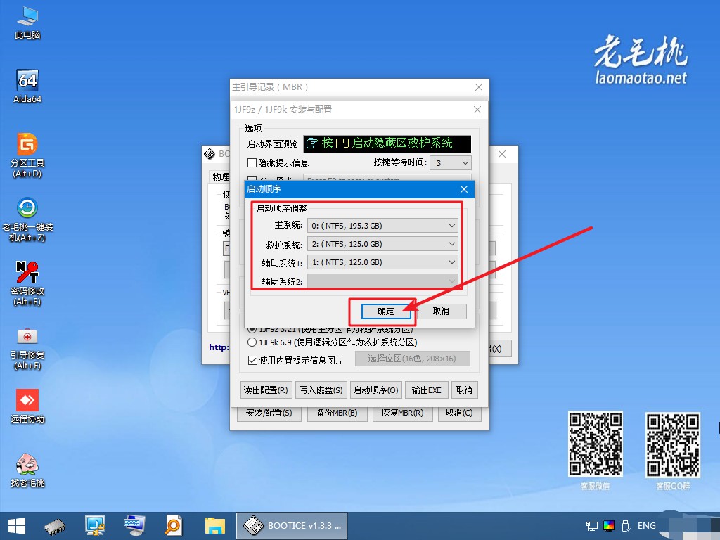The height and width of the screenshot is (540, 720).
Task: Close the 1JF9z / 1JF9k 安装与配置 dialog
Action: tap(477, 110)
